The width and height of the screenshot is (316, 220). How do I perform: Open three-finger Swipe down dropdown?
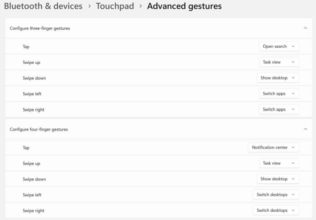pyautogui.click(x=278, y=78)
